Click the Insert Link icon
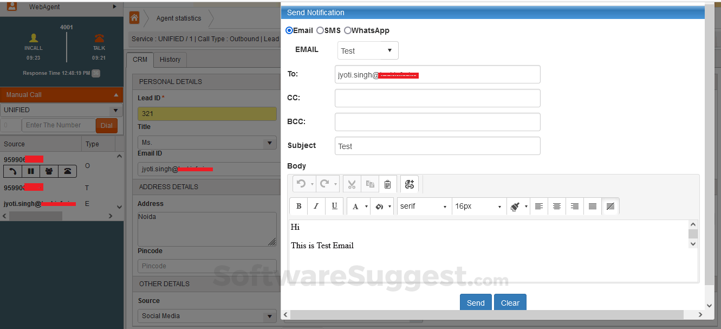Viewport: 721px width, 329px height. 409,184
